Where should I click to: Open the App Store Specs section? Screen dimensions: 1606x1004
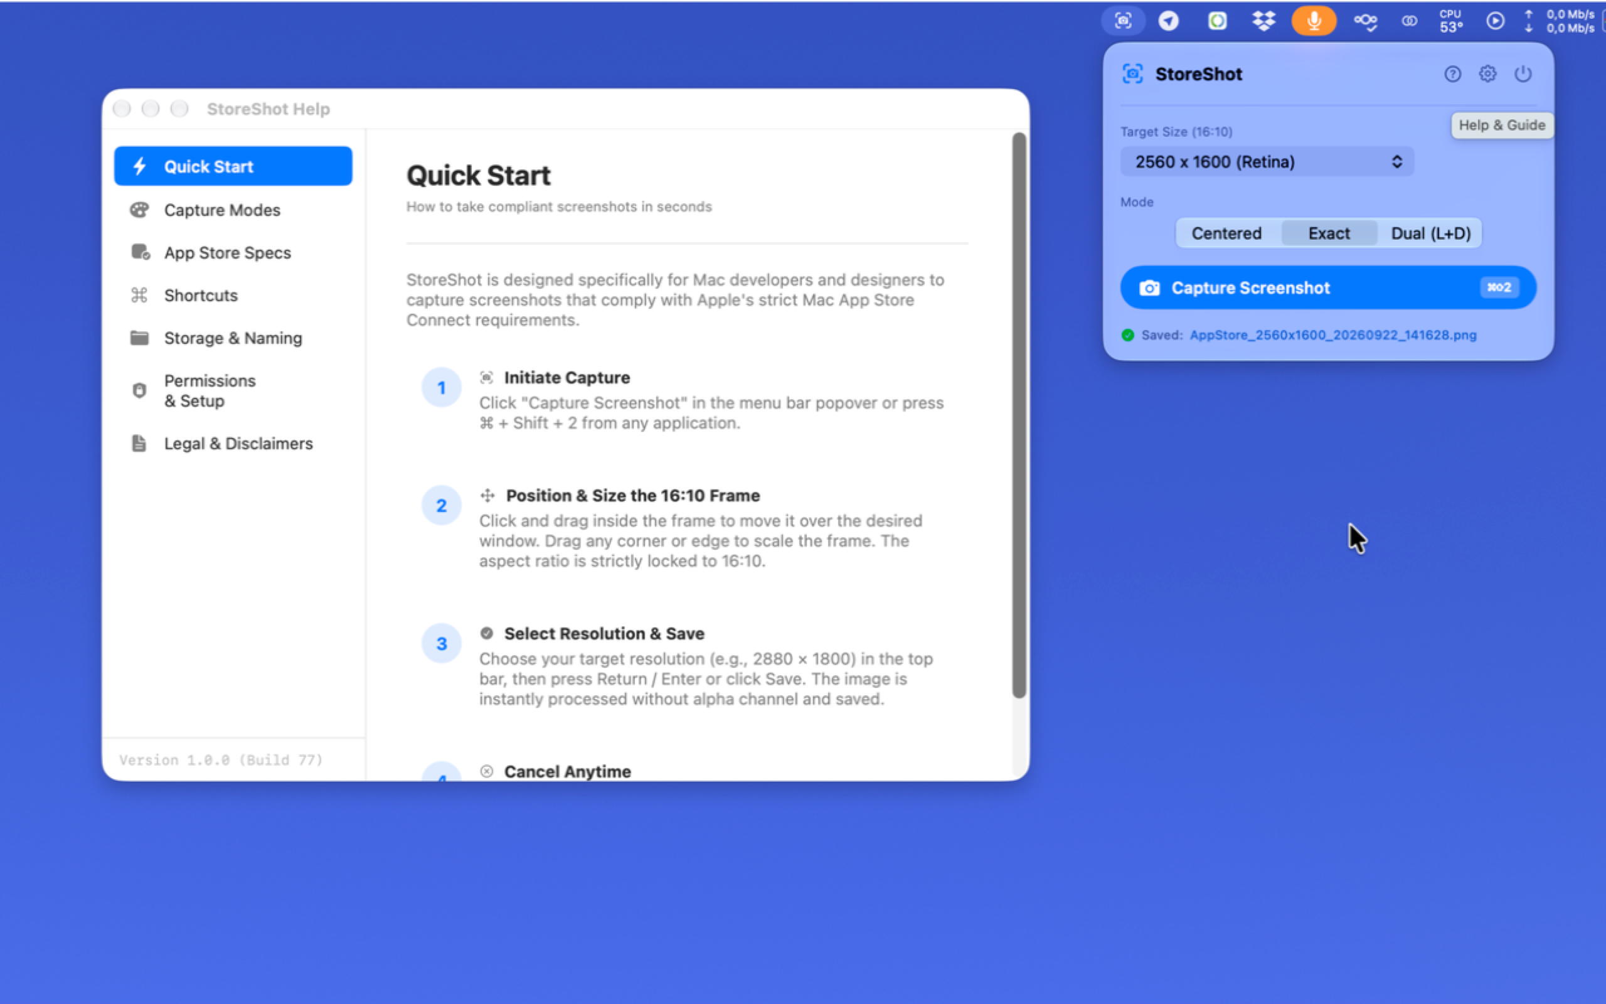(x=233, y=252)
